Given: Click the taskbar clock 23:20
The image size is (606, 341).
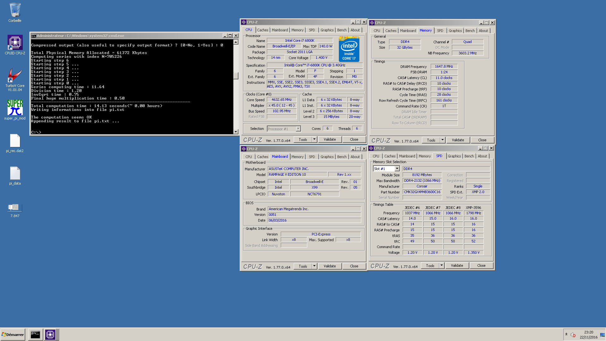Looking at the screenshot, I should [x=588, y=332].
